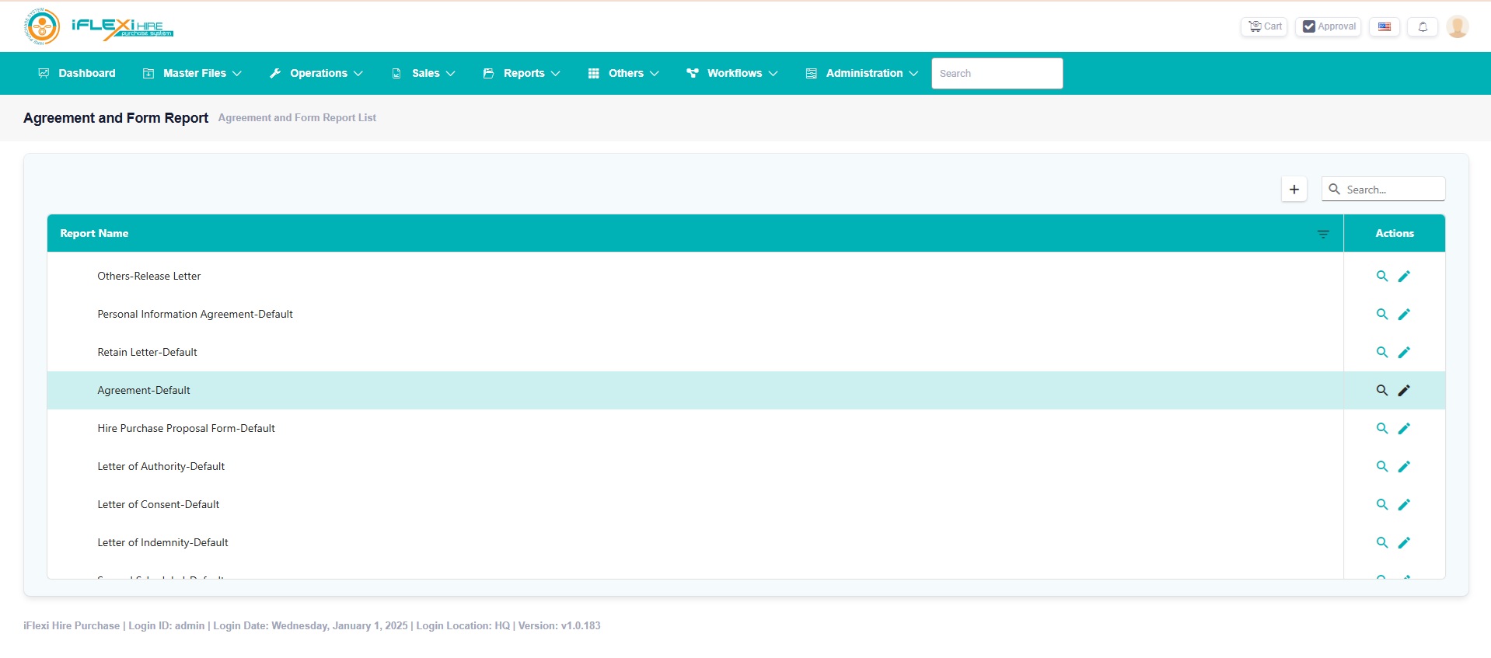
Task: Expand the Administration menu
Action: pyautogui.click(x=862, y=74)
